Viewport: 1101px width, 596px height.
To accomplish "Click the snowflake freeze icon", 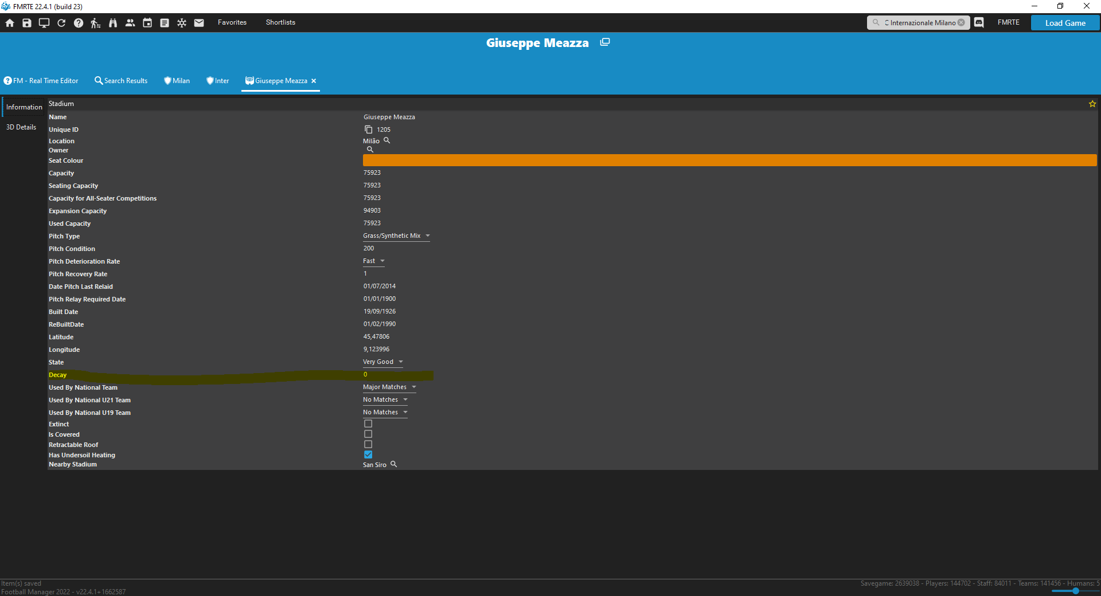I will pyautogui.click(x=182, y=23).
